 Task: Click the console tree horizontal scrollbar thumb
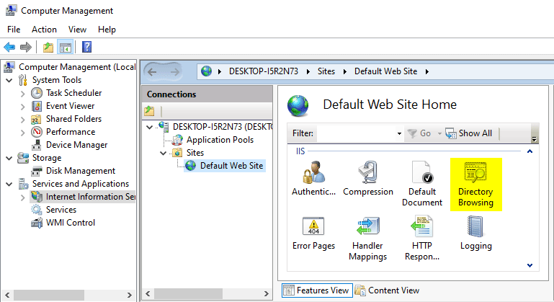[x=49, y=295]
